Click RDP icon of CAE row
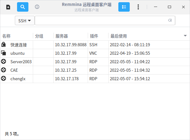 [3, 70]
